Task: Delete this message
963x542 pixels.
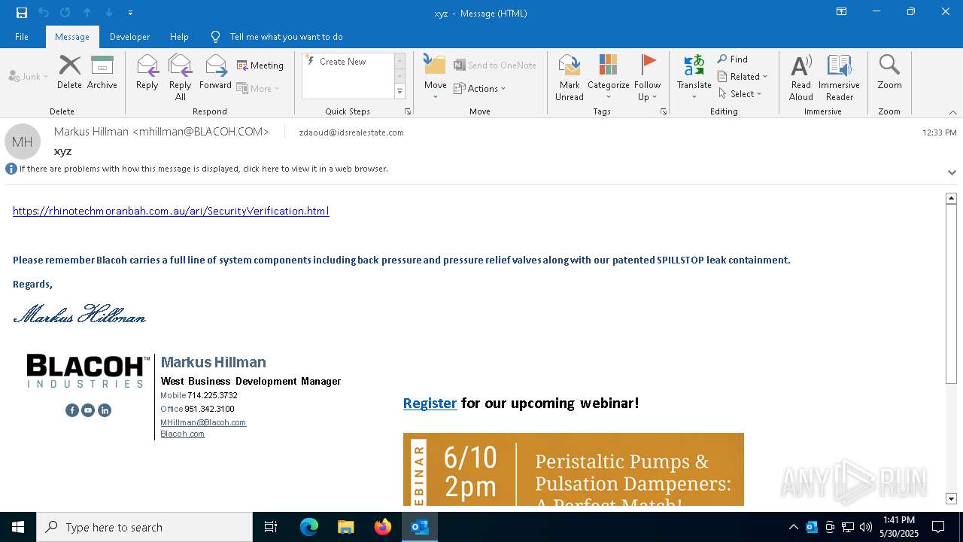Action: click(69, 72)
